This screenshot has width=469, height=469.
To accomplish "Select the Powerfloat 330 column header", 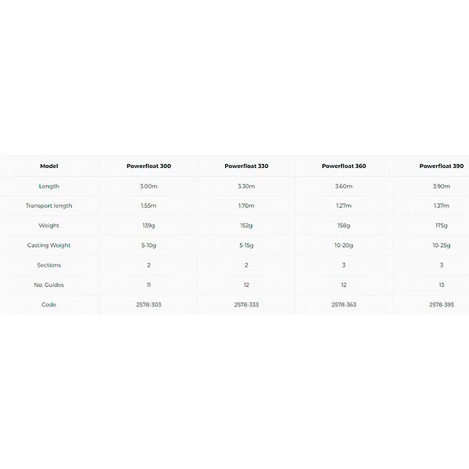I will coord(246,166).
